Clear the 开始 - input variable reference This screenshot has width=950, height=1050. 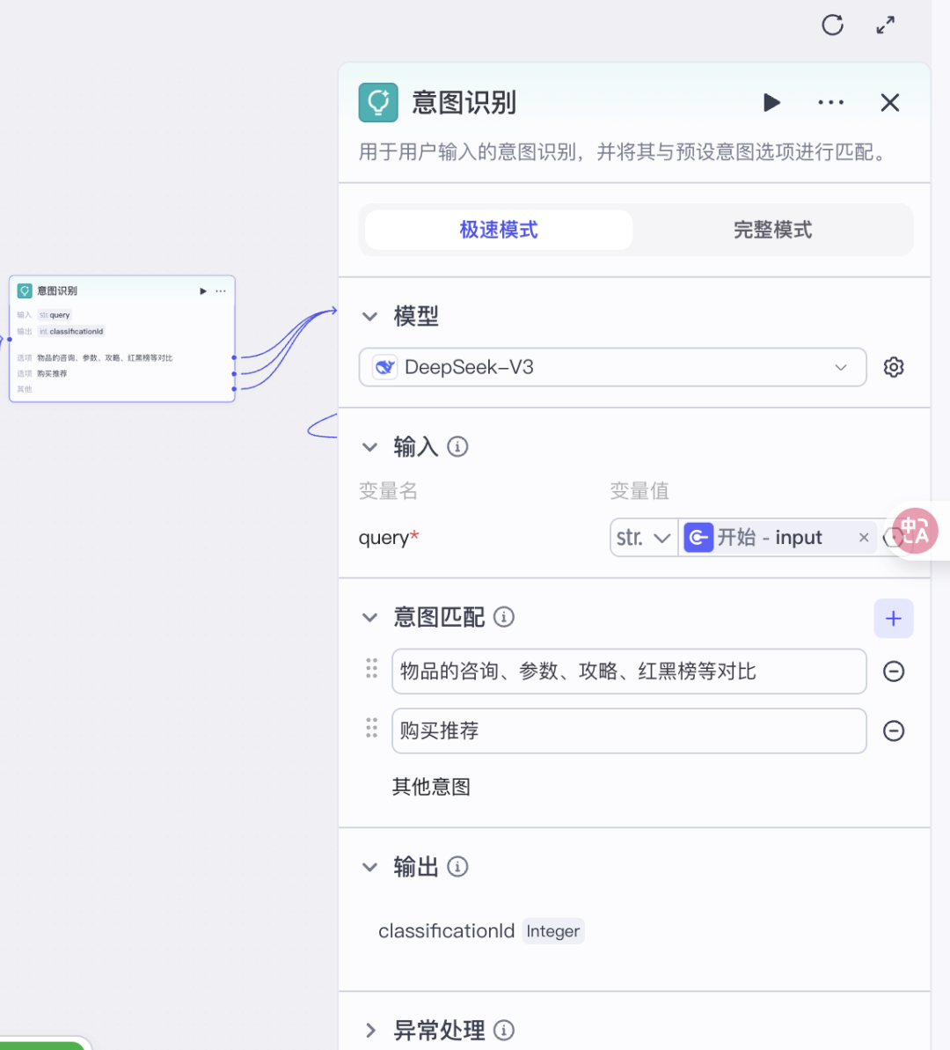click(x=864, y=537)
